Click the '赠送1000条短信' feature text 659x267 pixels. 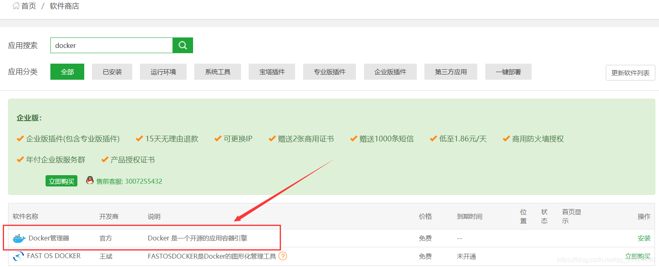pos(387,139)
